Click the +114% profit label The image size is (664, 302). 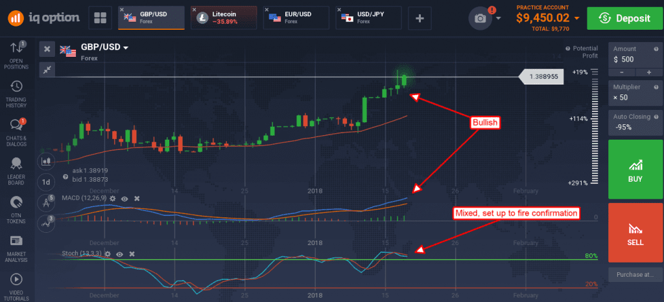[x=578, y=119]
